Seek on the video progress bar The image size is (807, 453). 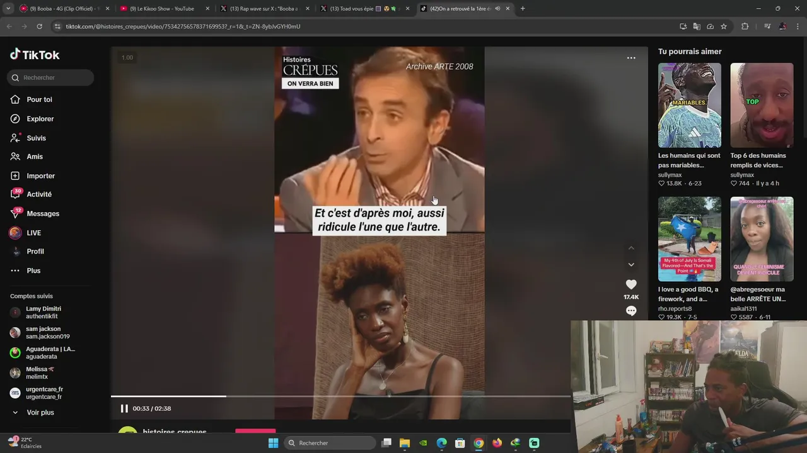(x=340, y=396)
